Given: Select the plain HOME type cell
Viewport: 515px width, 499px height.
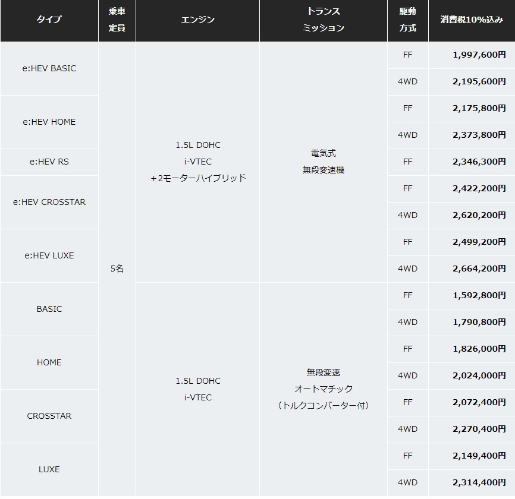Looking at the screenshot, I should pos(49,362).
